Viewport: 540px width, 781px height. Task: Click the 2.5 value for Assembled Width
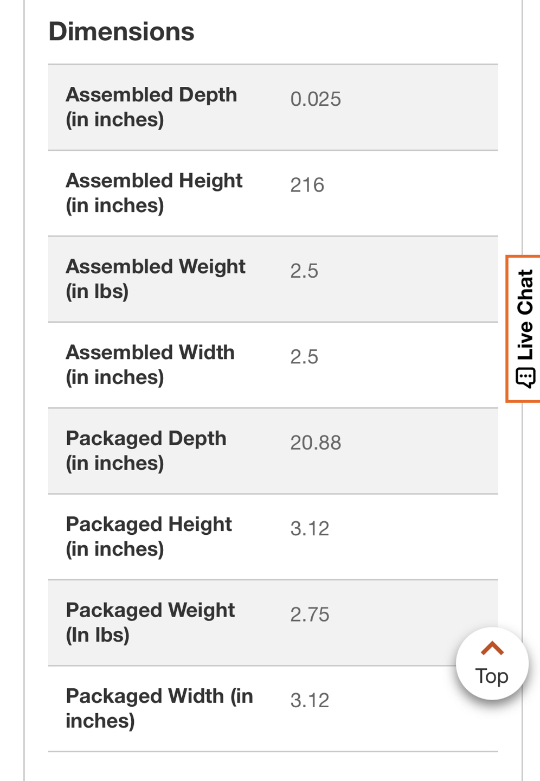click(304, 357)
